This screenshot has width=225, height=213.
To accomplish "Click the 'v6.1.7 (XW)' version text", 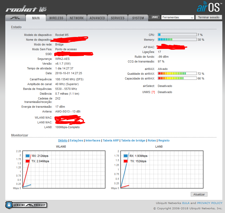I will coord(63,64).
